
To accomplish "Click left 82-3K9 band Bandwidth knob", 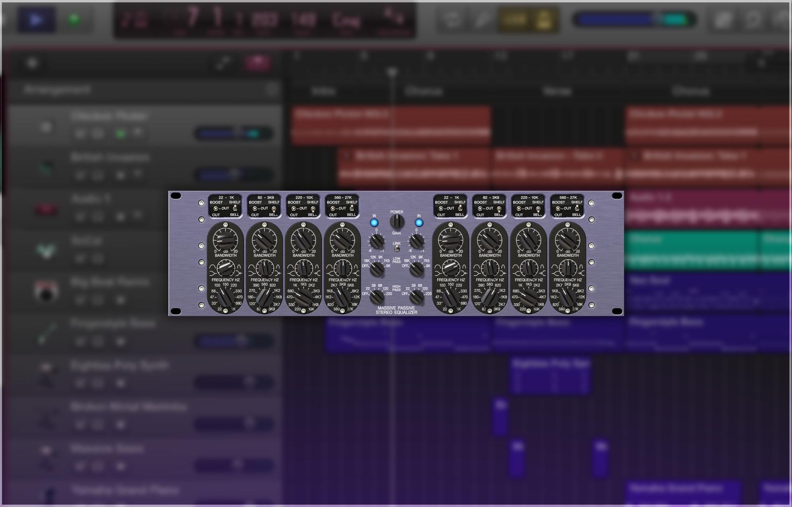I will 264,268.
